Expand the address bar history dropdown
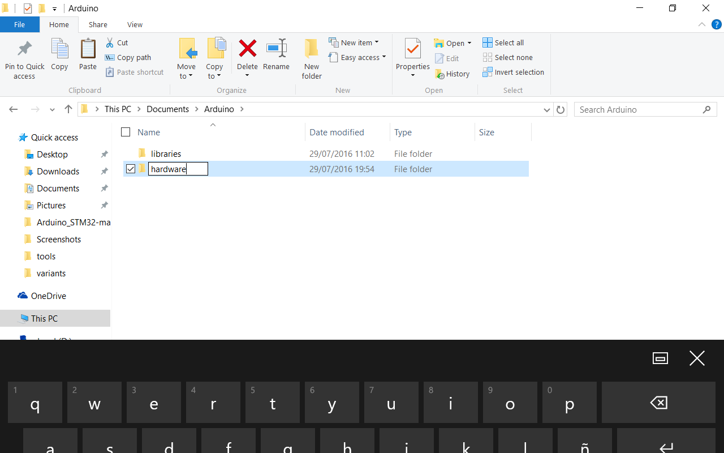 pyautogui.click(x=546, y=110)
